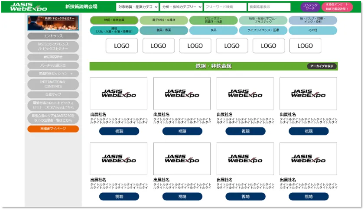Screen dimensions: 364x210
Task: Click the fifth LOGO box from left
Action: (x=268, y=46)
